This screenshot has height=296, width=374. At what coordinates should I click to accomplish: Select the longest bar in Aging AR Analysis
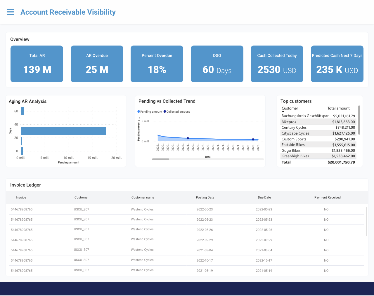point(63,131)
